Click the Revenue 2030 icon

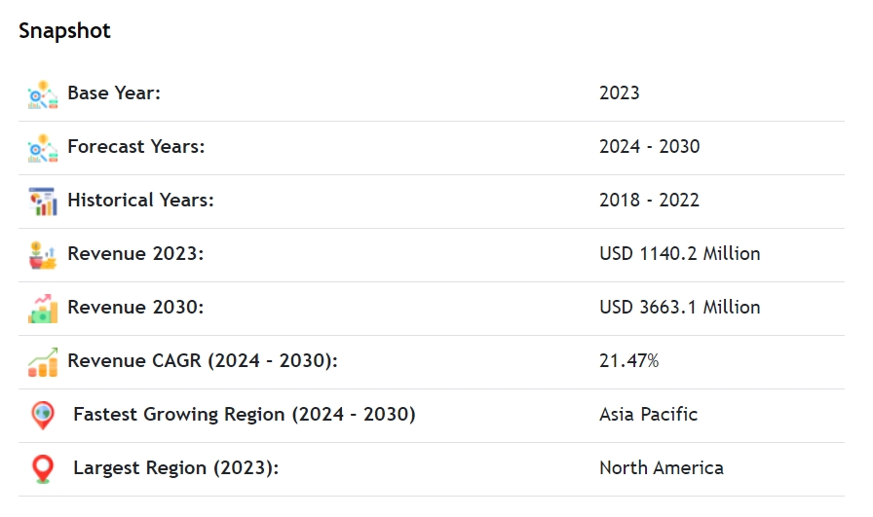tap(43, 309)
